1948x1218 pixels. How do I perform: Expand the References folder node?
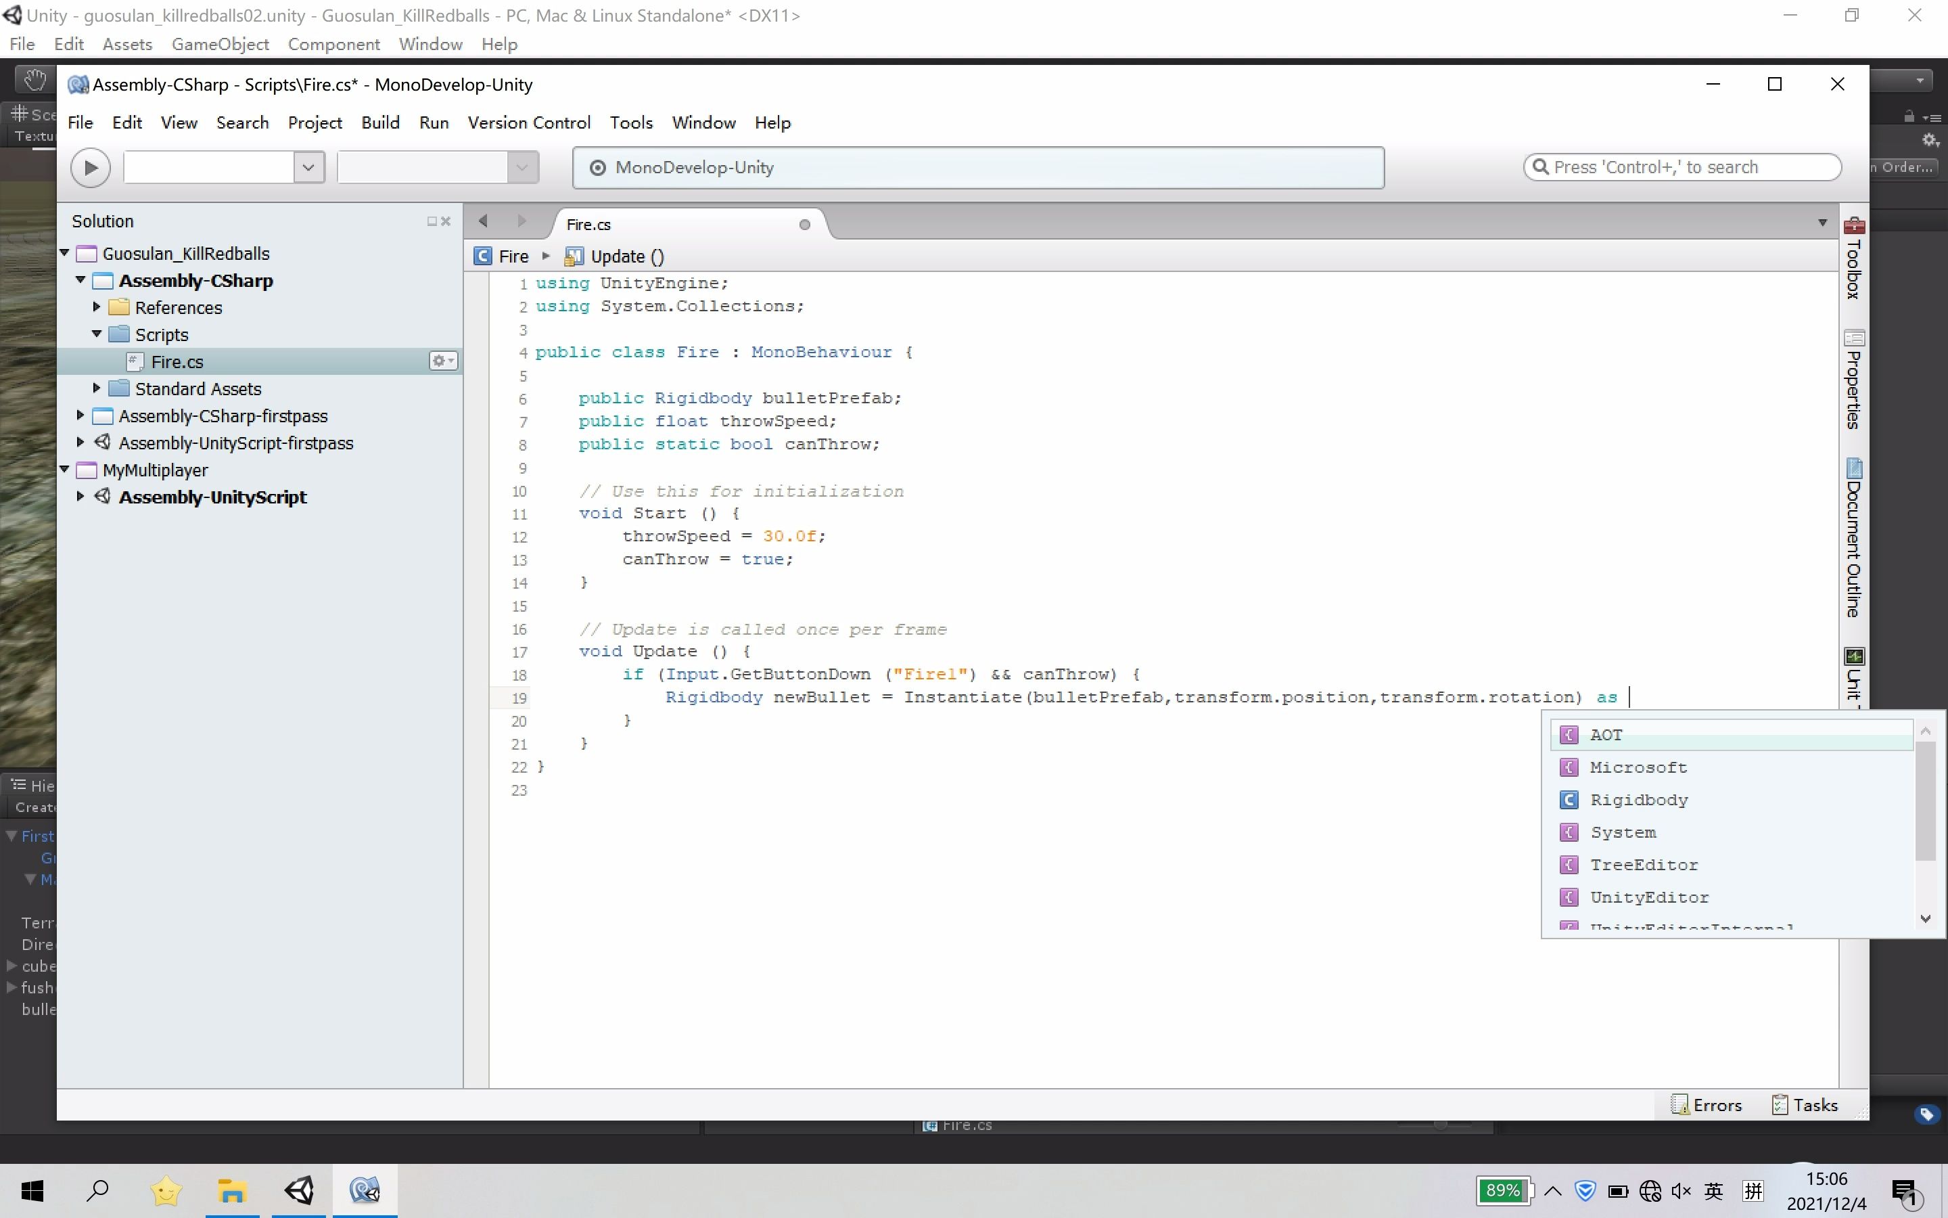[x=97, y=307]
